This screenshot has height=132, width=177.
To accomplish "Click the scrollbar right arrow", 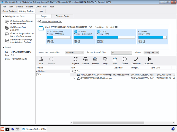I will click(173, 123).
